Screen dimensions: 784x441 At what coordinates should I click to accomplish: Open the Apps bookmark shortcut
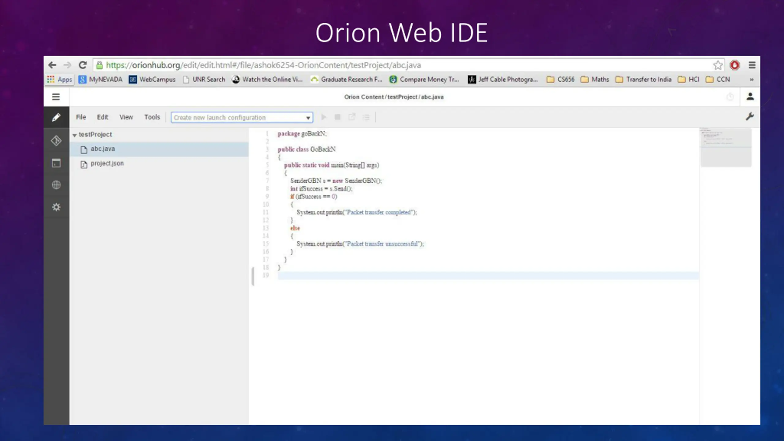[60, 79]
